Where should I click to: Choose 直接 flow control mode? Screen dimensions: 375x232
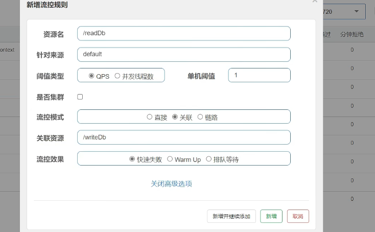(150, 117)
